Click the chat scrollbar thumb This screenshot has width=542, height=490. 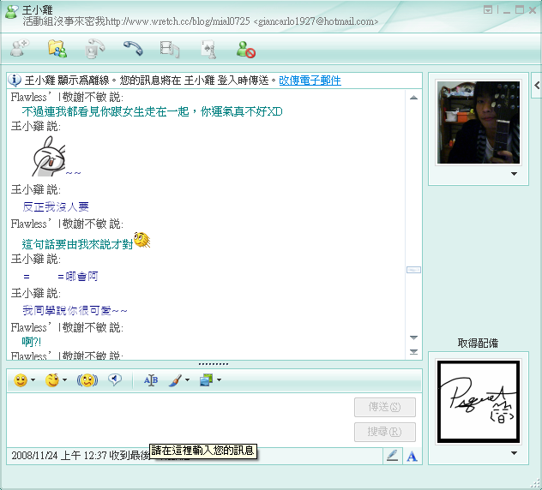(x=413, y=270)
